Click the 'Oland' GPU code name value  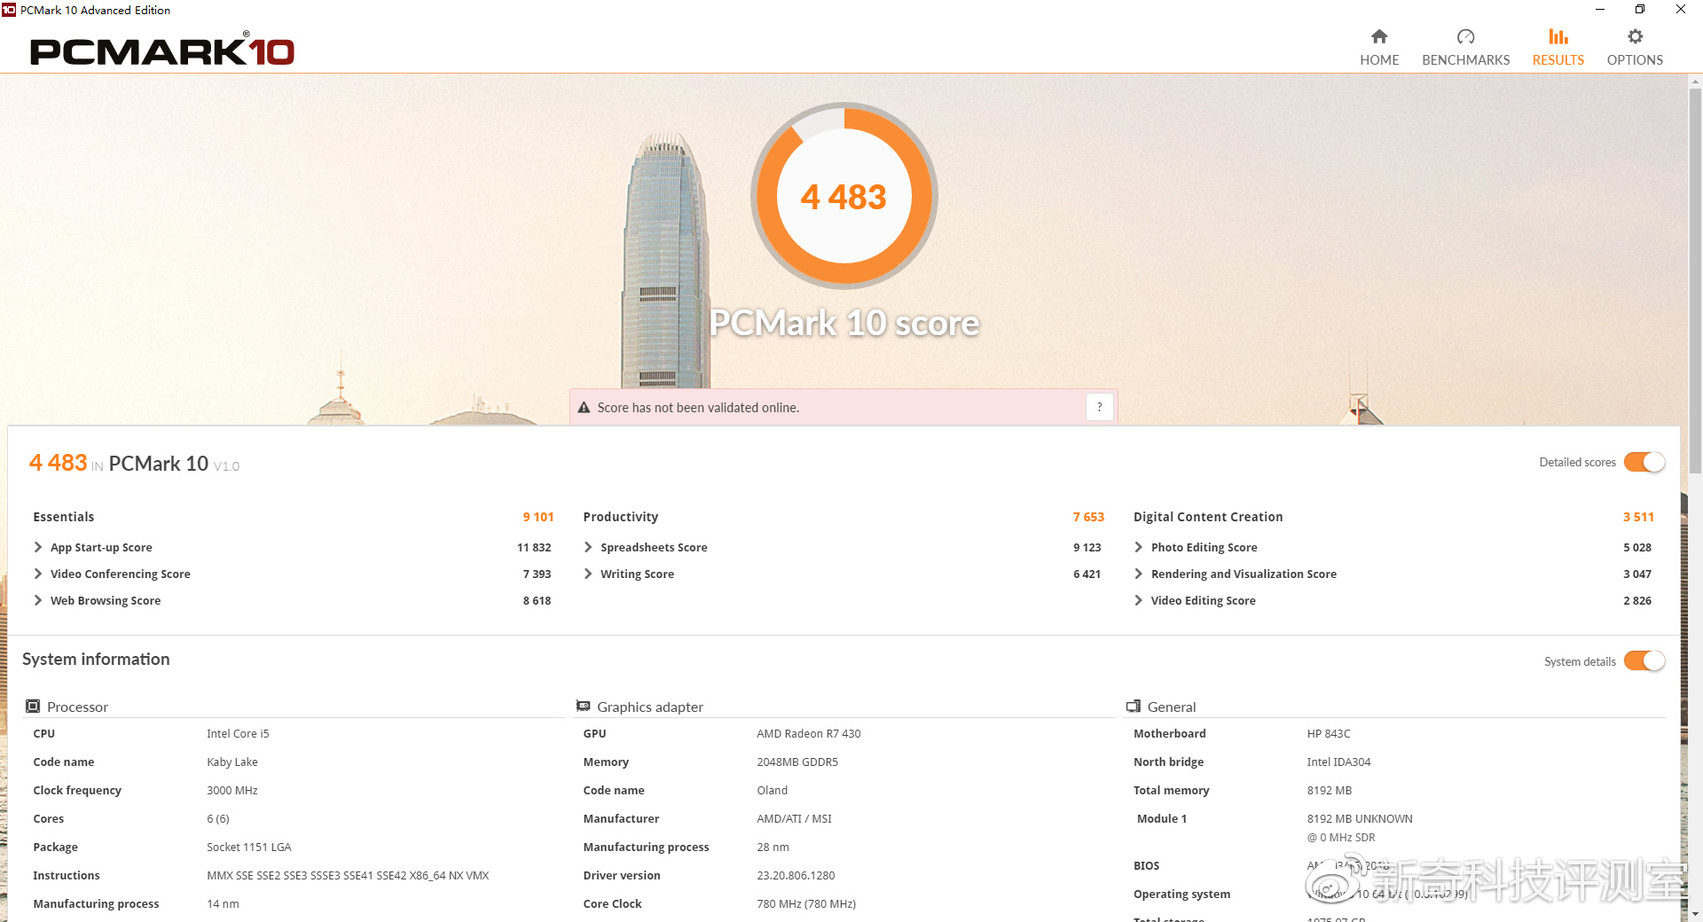(772, 791)
